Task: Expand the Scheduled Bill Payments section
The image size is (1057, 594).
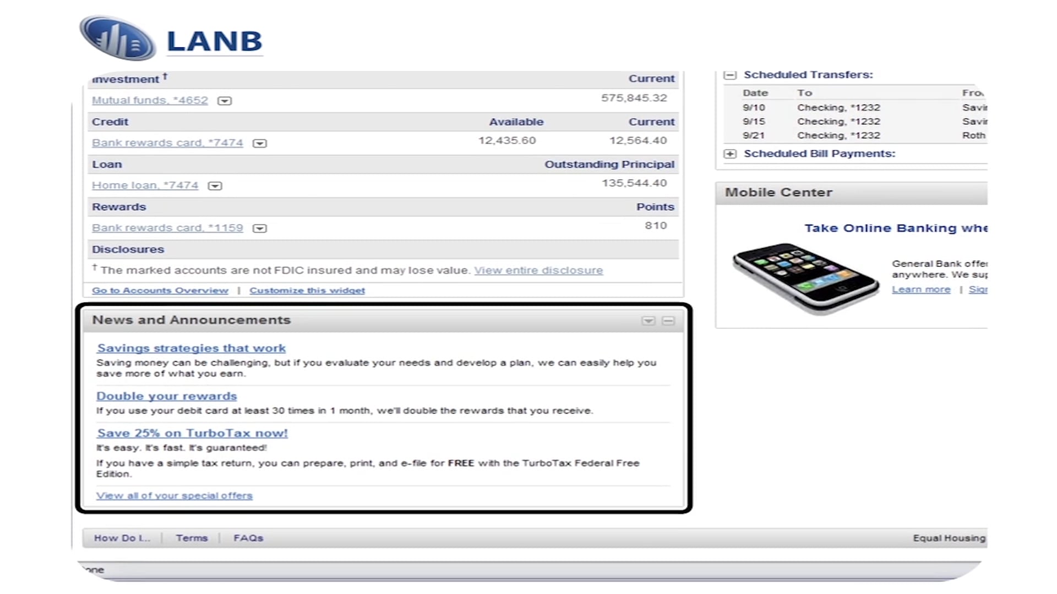Action: [x=731, y=154]
